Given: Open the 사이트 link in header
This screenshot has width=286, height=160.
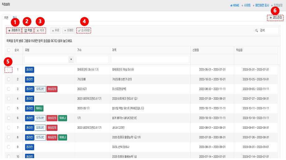Looking at the screenshot, I should coord(247,5).
